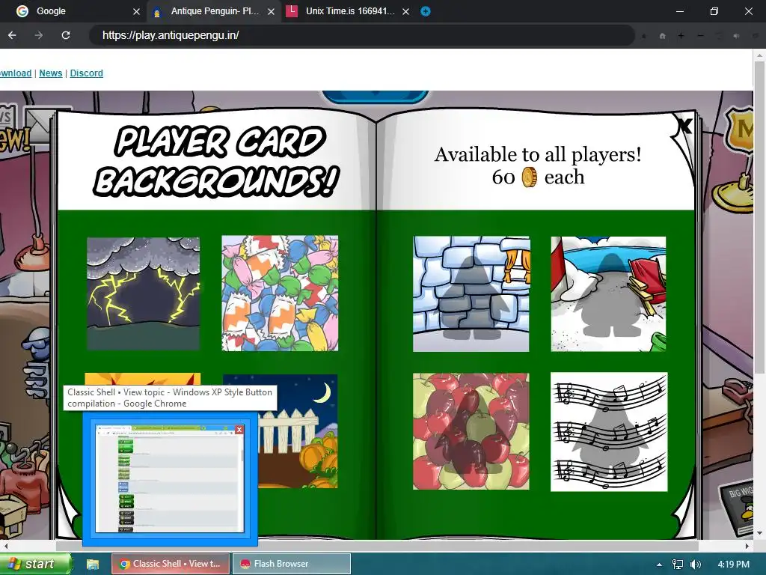Open the News link
The height and width of the screenshot is (575, 766).
click(51, 73)
